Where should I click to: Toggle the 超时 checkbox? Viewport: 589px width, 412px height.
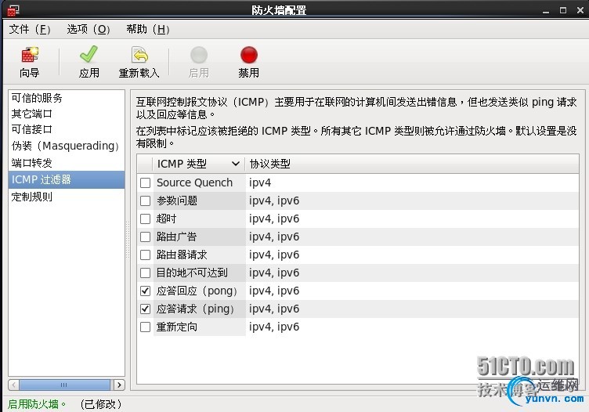(145, 219)
